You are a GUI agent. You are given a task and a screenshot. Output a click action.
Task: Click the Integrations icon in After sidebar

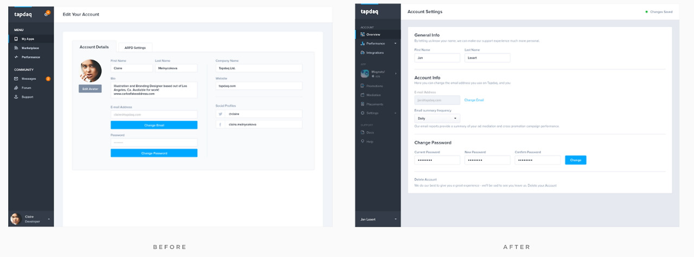coord(363,52)
